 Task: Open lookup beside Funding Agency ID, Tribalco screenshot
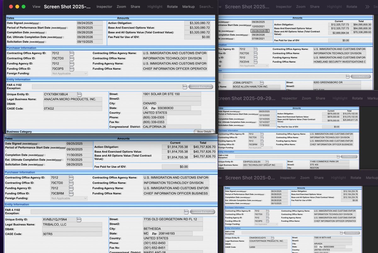71,188
